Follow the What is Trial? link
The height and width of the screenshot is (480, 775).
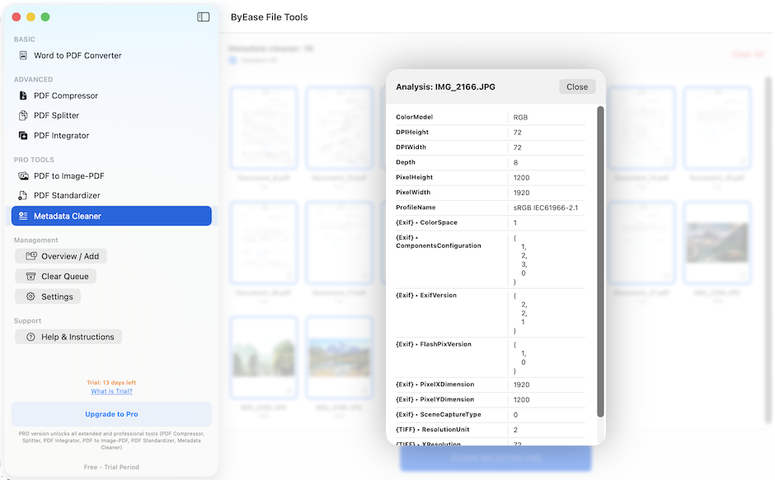111,391
